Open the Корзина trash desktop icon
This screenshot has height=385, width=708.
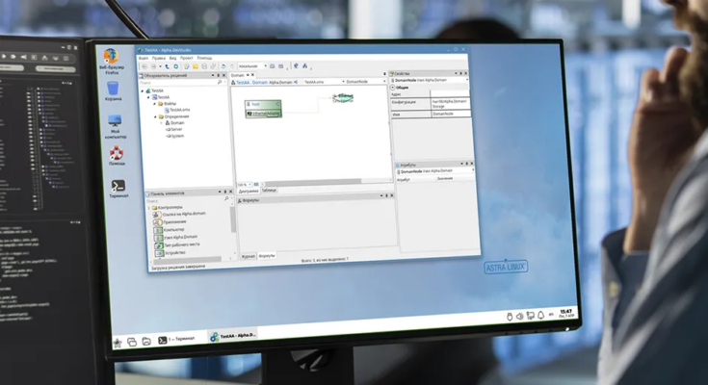coord(113,88)
